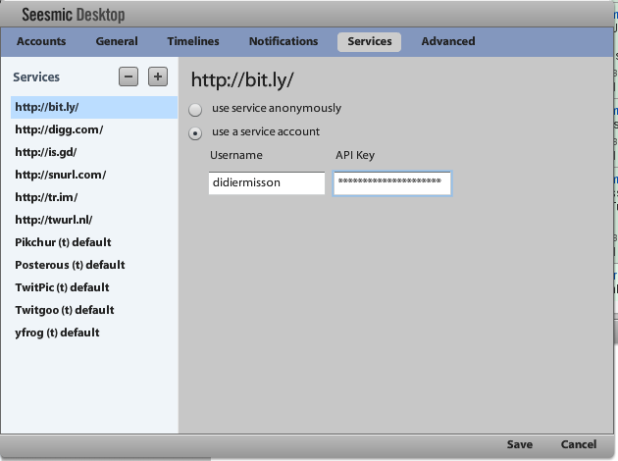The image size is (618, 461).
Task: Add a new service with plus button
Action: point(158,77)
